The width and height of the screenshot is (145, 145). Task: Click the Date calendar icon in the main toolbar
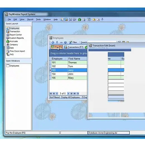pos(89,20)
